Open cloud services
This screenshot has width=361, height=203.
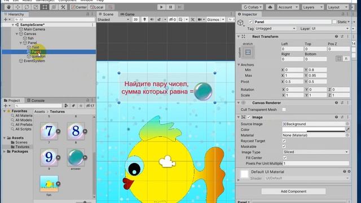(270, 7)
